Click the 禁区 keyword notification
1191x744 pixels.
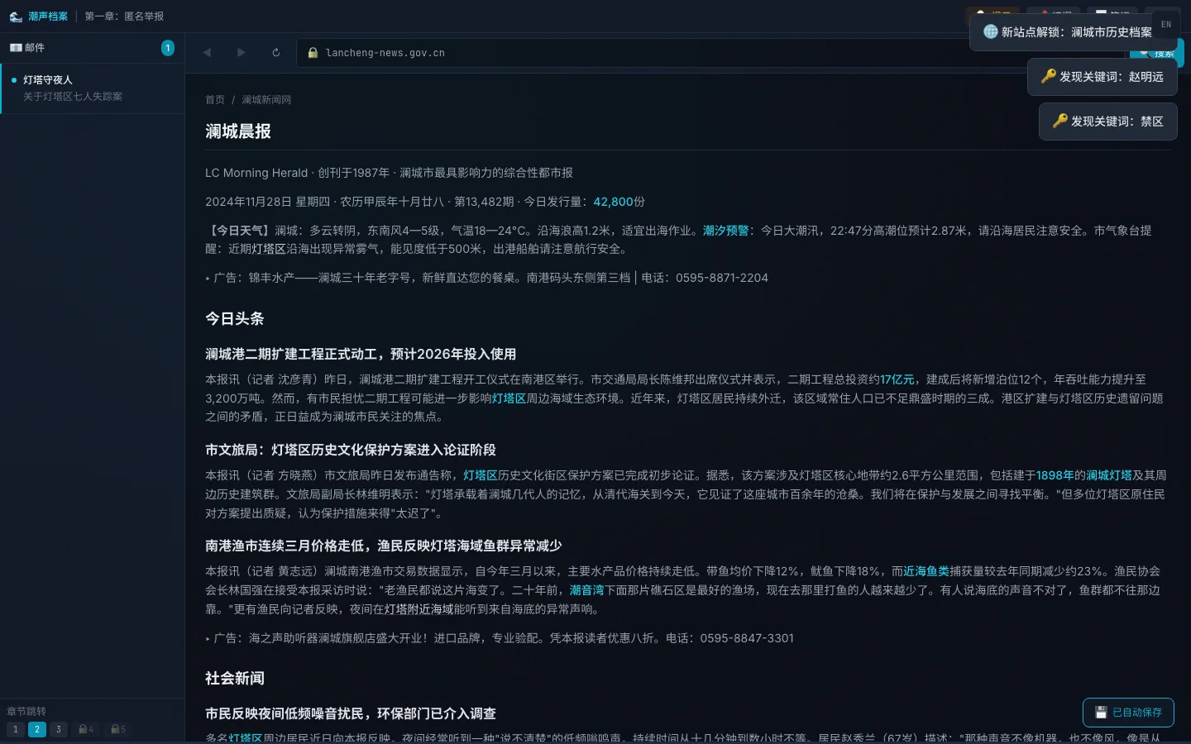point(1108,122)
